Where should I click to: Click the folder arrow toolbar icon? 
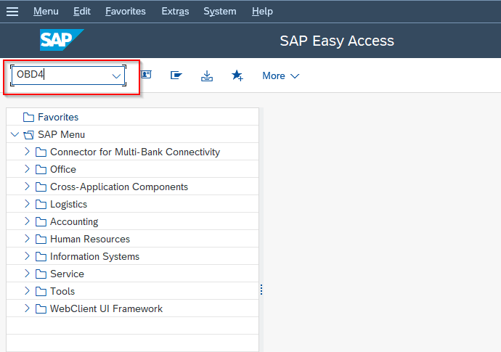176,75
